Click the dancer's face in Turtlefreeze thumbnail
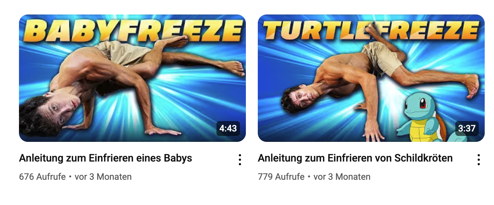The width and height of the screenshot is (494, 205). tap(301, 99)
